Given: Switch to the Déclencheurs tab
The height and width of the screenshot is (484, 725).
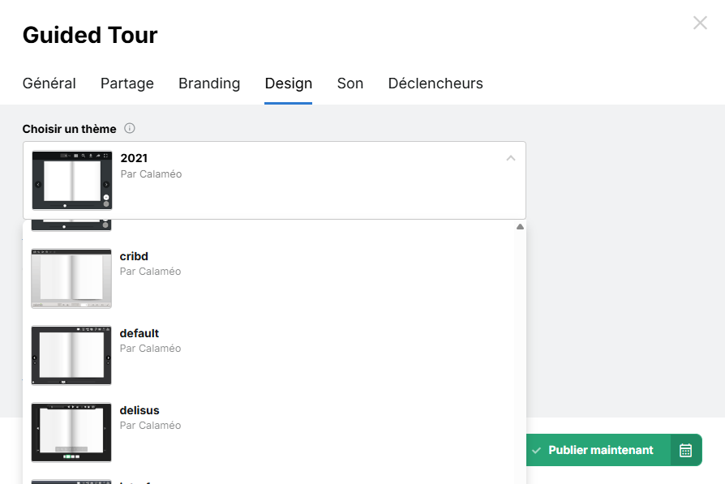Looking at the screenshot, I should tap(435, 84).
